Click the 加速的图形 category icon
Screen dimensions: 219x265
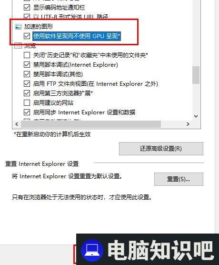pos(18,27)
